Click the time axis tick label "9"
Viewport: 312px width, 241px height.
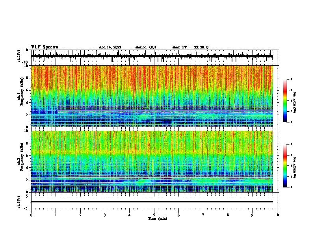pos(252,215)
